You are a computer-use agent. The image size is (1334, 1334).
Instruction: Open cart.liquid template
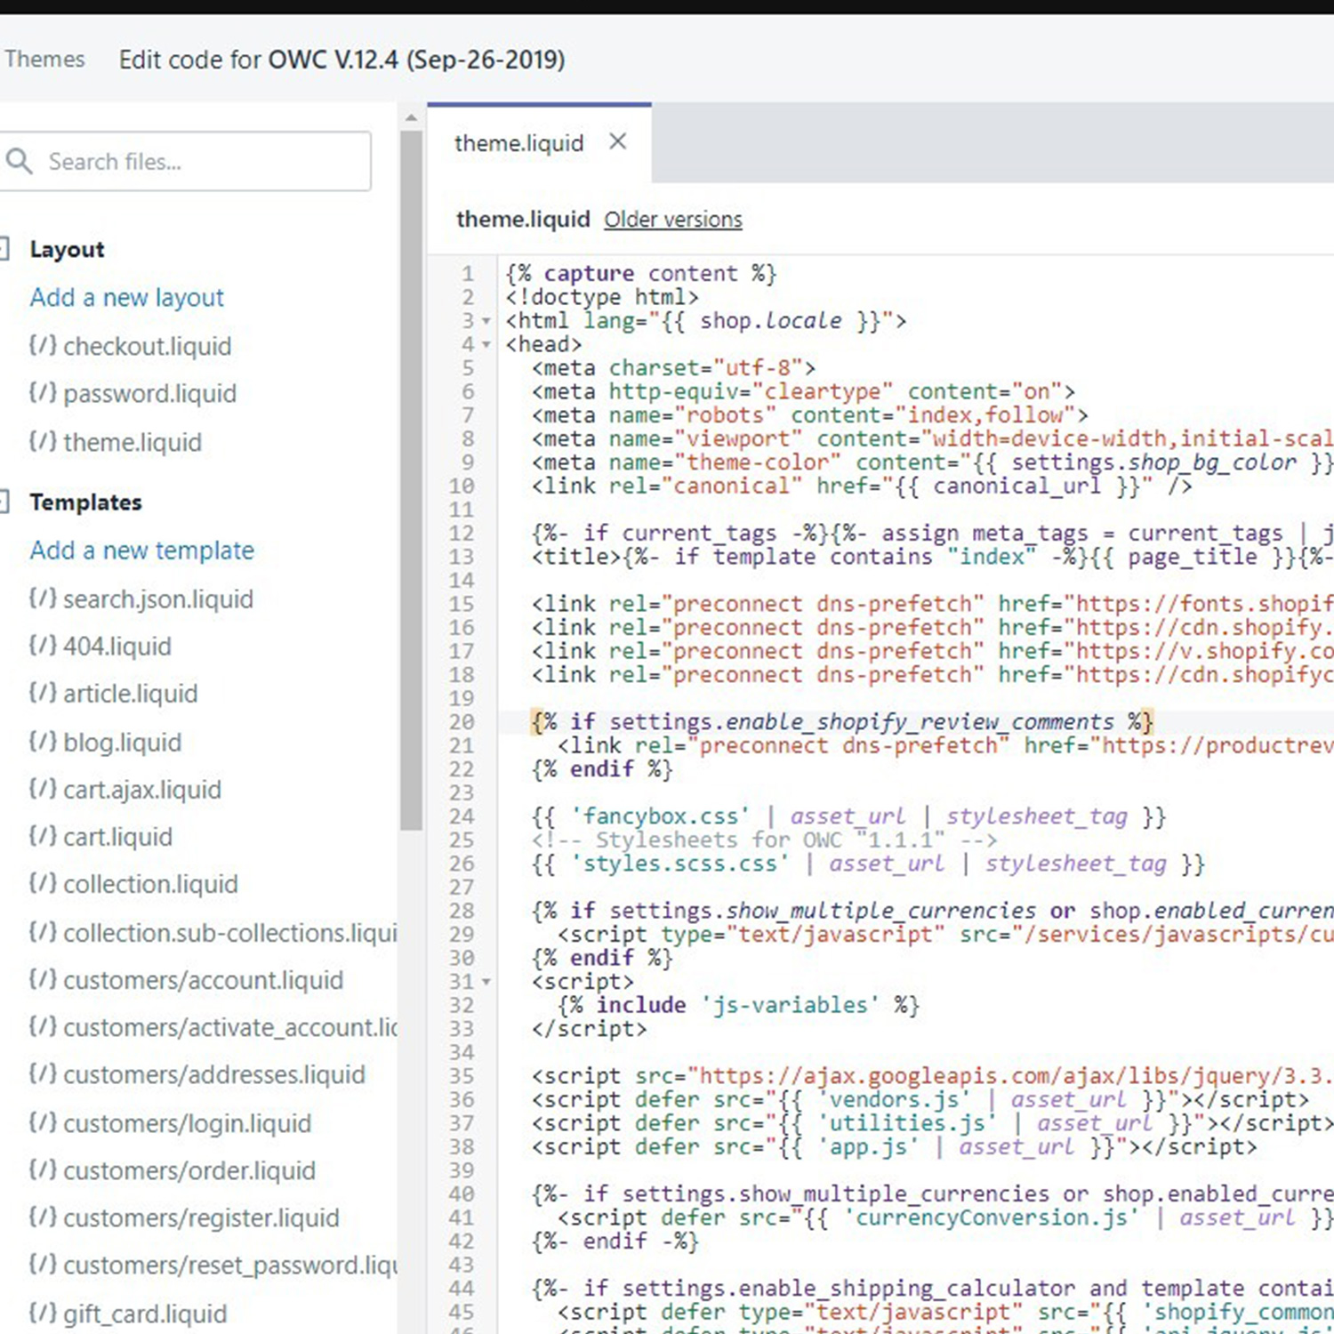(117, 837)
